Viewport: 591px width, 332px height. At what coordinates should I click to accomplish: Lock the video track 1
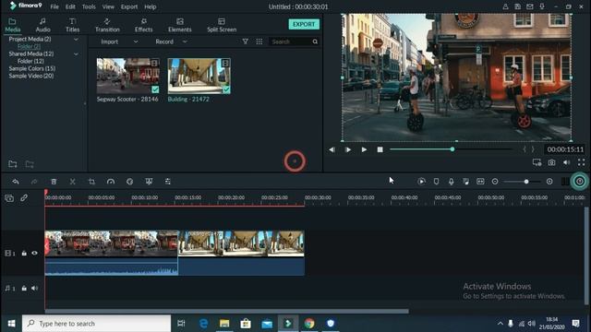[24, 254]
